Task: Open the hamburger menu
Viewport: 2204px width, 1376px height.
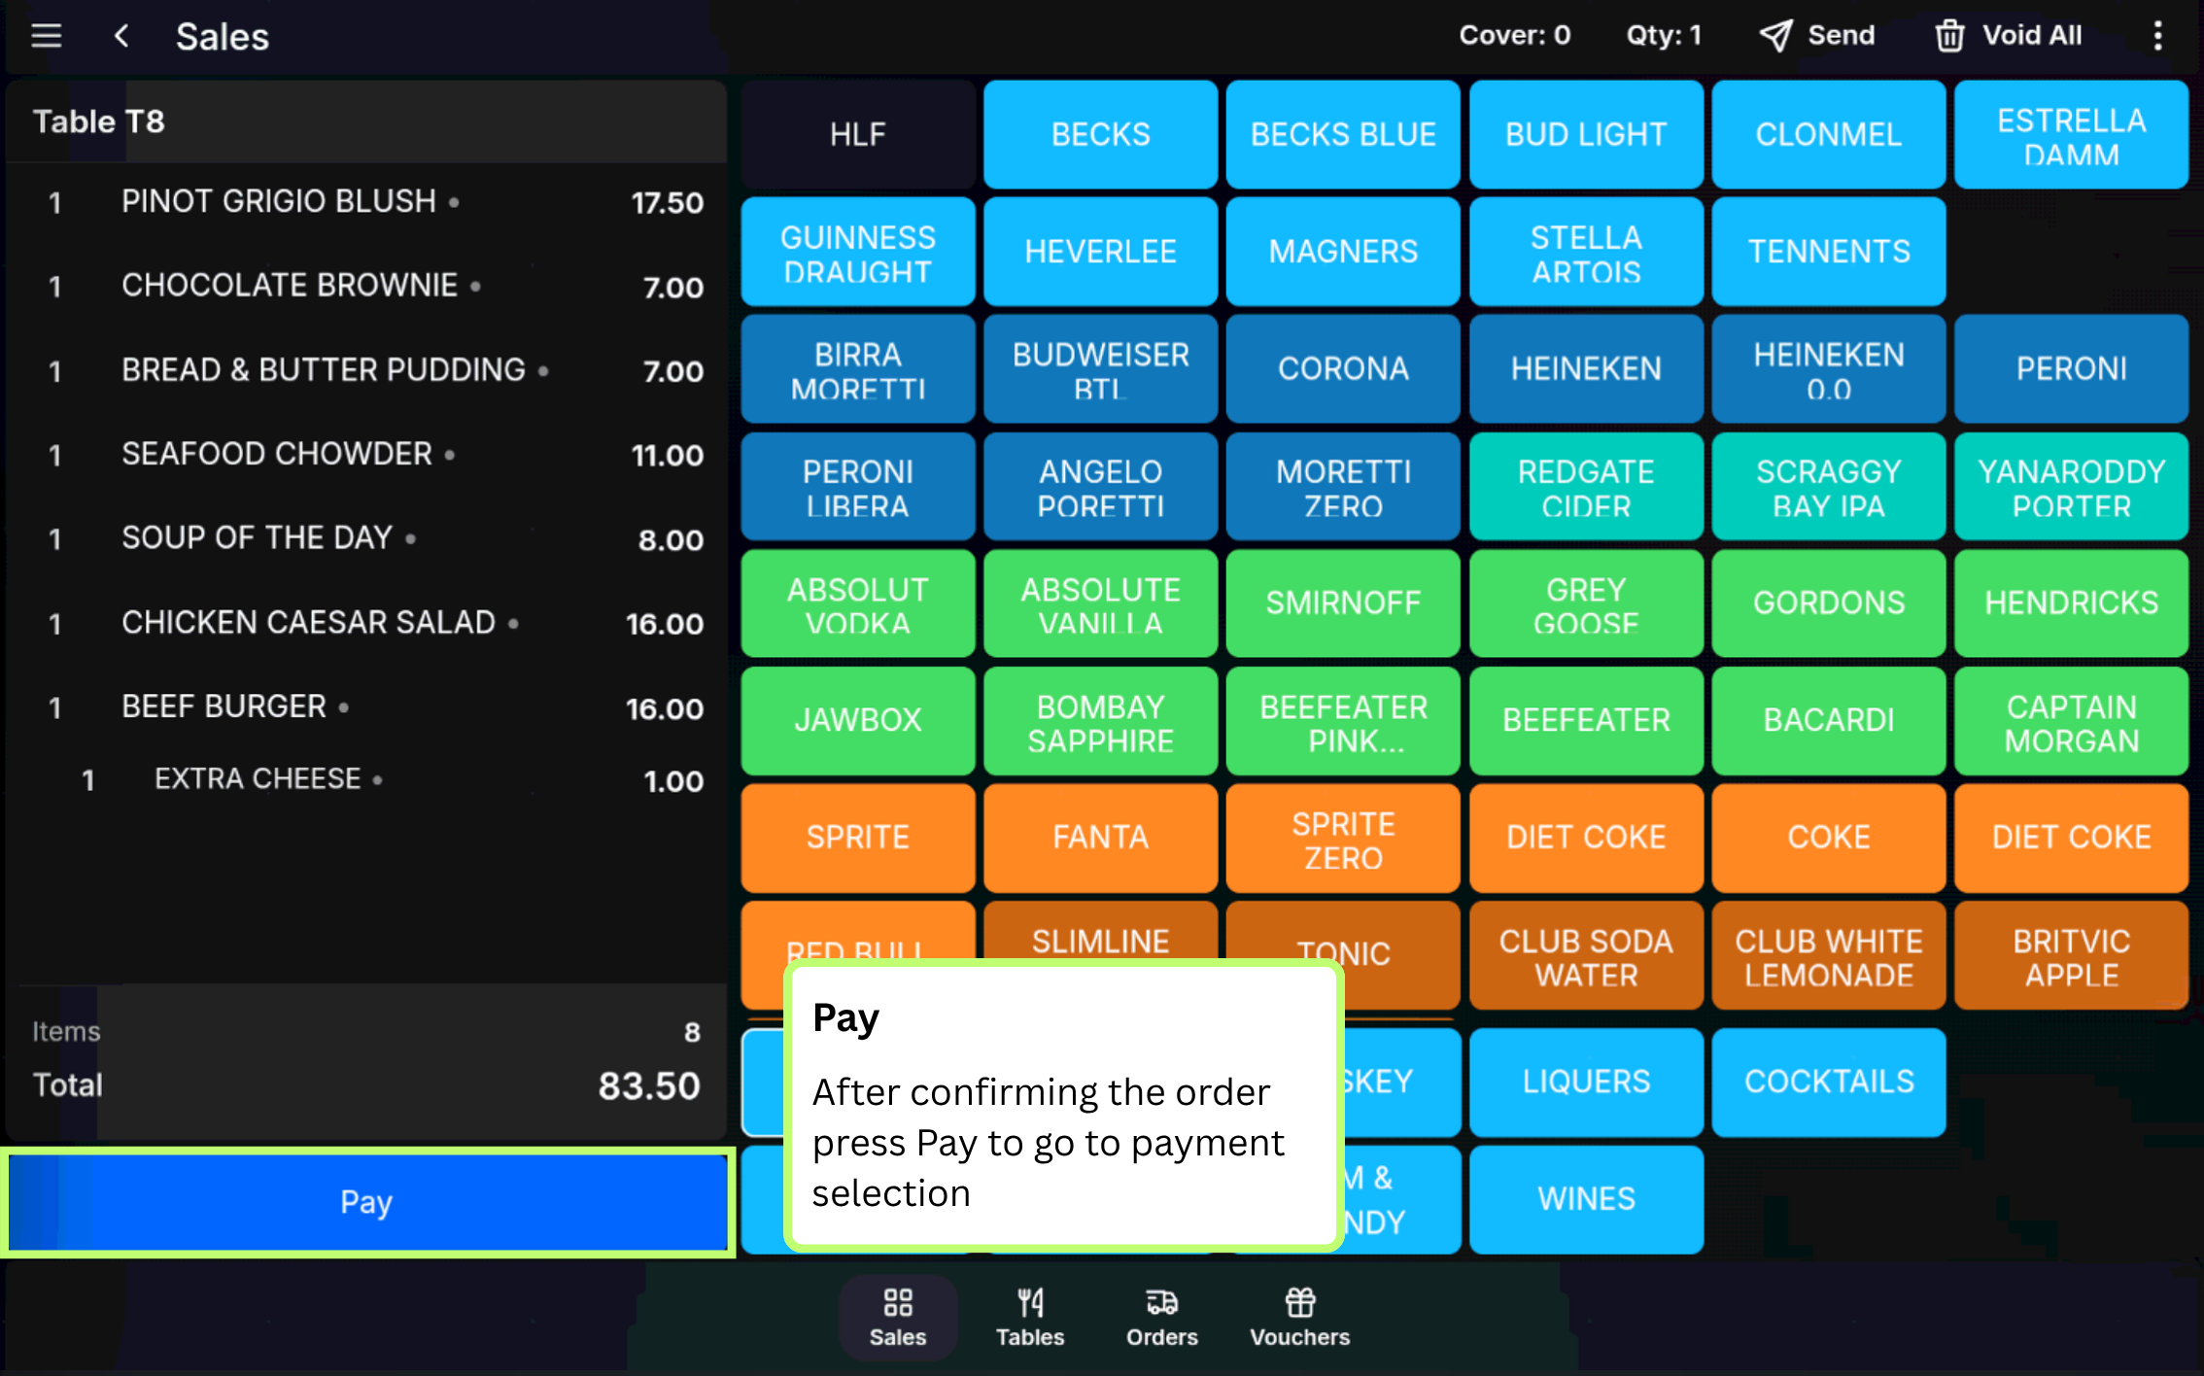Action: click(x=46, y=37)
